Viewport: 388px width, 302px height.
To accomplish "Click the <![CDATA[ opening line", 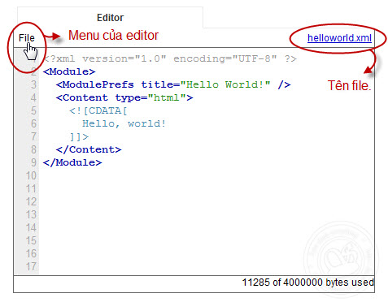I will pos(98,110).
